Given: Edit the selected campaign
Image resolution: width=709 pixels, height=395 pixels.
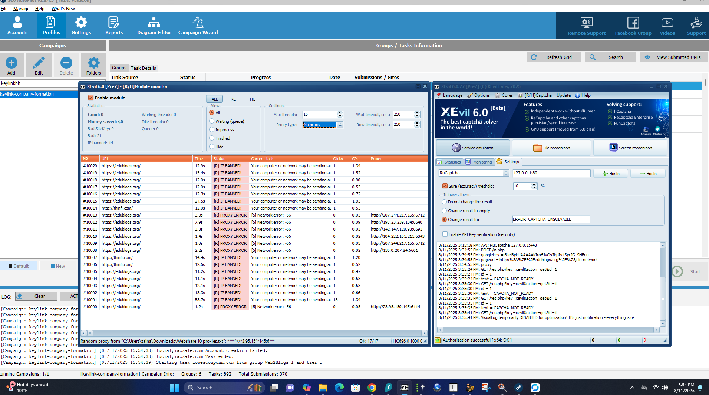Looking at the screenshot, I should point(39,65).
